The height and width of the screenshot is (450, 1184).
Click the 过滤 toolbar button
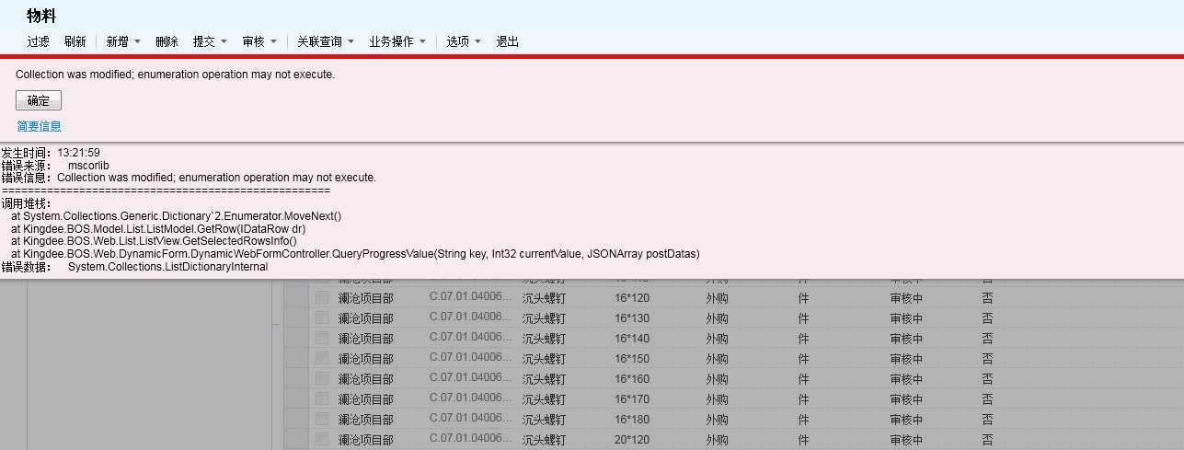point(38,42)
